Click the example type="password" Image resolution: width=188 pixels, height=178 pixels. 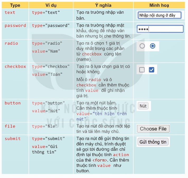(x=51, y=26)
